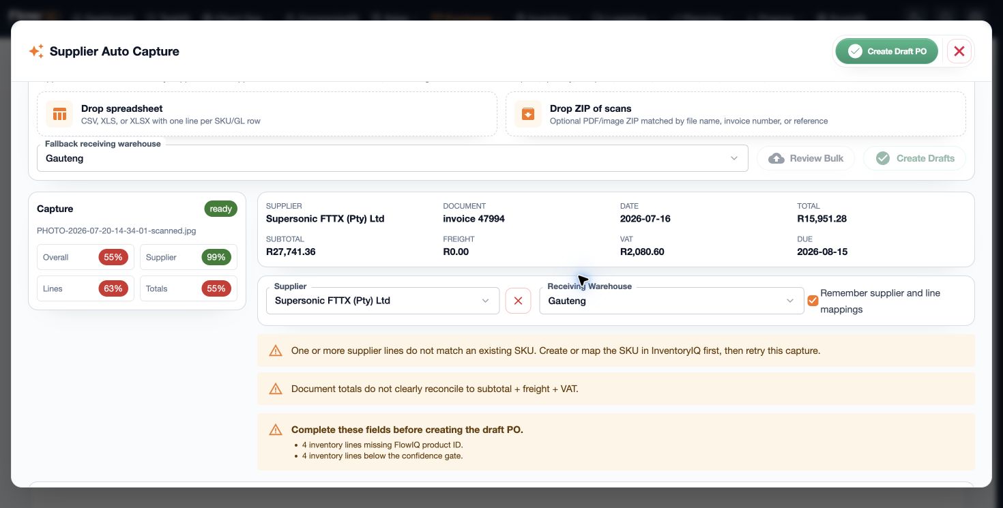Click the warning icon on Complete these fields alert
1003x508 pixels.
pyautogui.click(x=276, y=430)
